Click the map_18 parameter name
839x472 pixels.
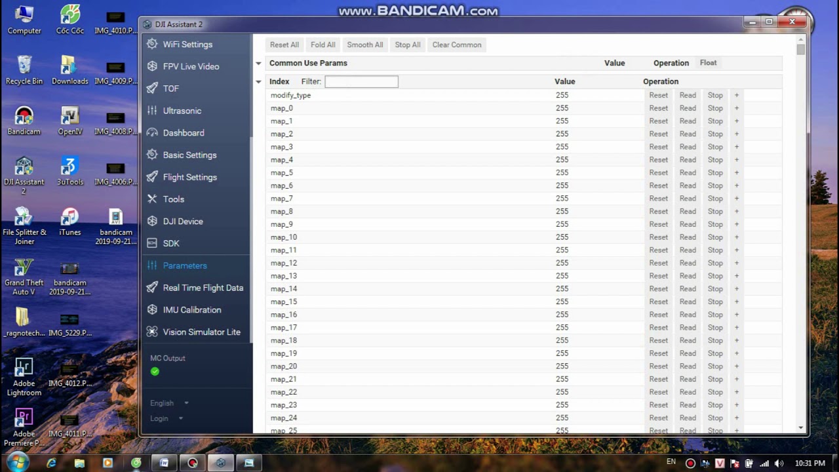tap(284, 340)
